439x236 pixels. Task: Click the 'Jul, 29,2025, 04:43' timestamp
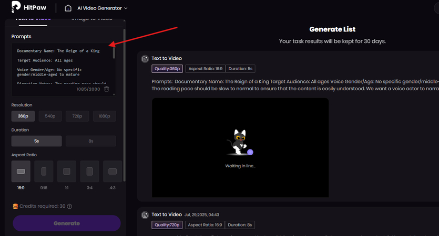point(201,215)
